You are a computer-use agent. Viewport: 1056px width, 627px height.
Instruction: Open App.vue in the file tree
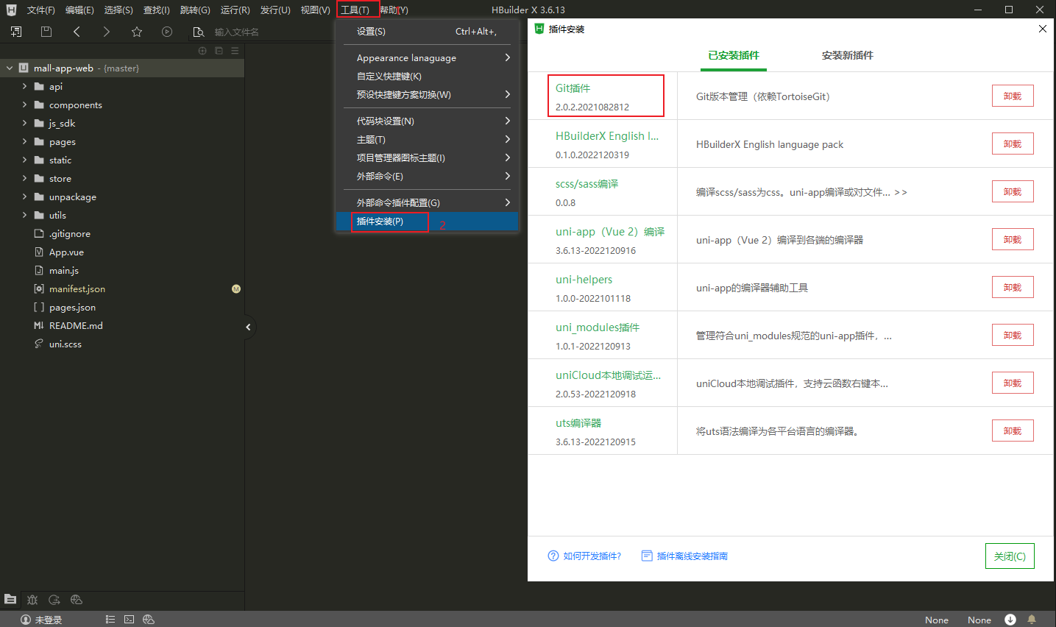66,252
